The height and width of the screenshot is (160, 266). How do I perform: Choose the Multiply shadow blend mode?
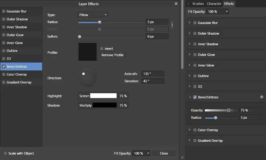tap(86, 105)
